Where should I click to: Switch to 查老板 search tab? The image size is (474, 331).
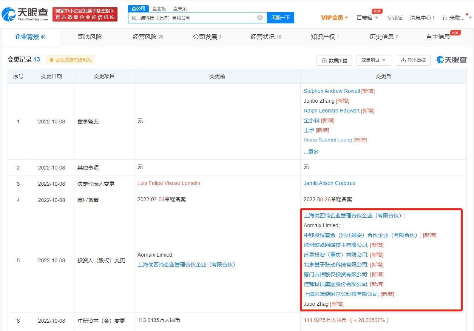[x=159, y=8]
